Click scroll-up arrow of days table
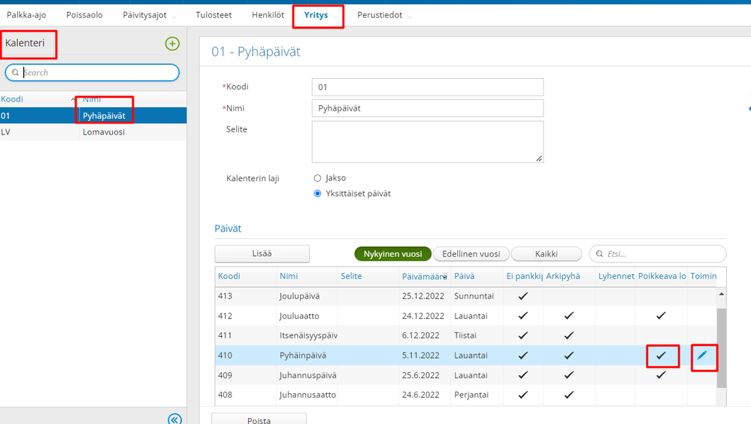Image resolution: width=751 pixels, height=424 pixels. (721, 294)
